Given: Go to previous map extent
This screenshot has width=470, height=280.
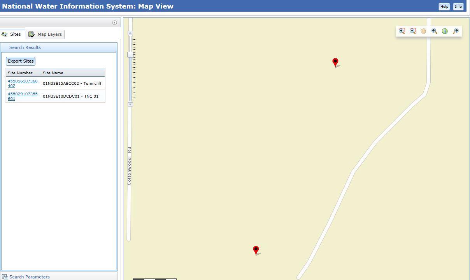Looking at the screenshot, I should pyautogui.click(x=434, y=31).
